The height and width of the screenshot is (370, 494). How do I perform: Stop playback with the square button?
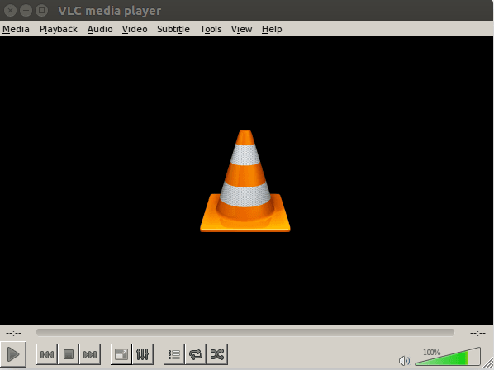[69, 354]
